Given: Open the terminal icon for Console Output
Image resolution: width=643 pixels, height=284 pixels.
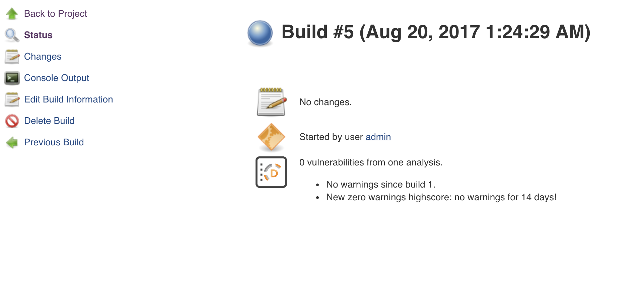Looking at the screenshot, I should point(12,78).
